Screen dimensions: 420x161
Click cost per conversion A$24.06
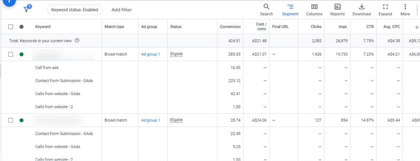tap(259, 120)
